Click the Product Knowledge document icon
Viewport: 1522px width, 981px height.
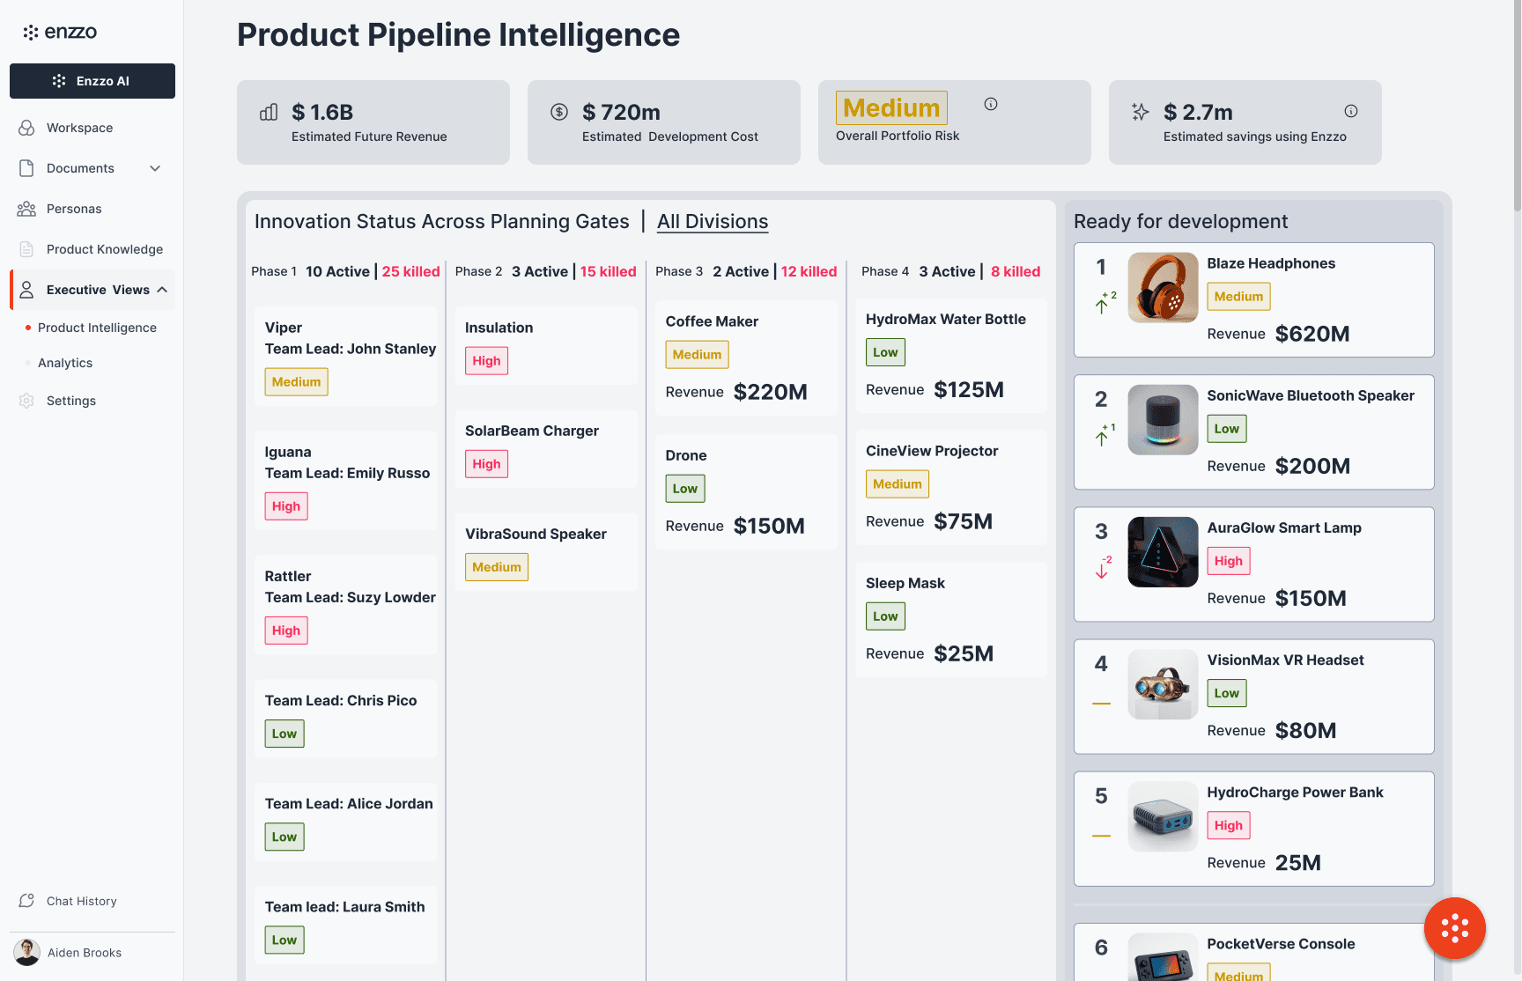[x=26, y=249]
